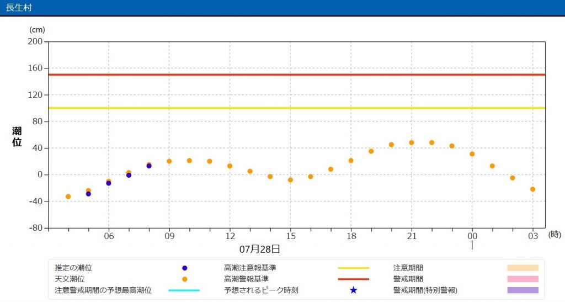Select the pink 警戒期間 color swatch
Screen dimensions: 565x302
523,279
